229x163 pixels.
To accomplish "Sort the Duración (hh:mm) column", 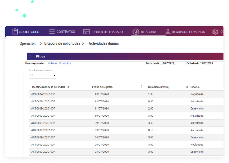I will point(187,87).
